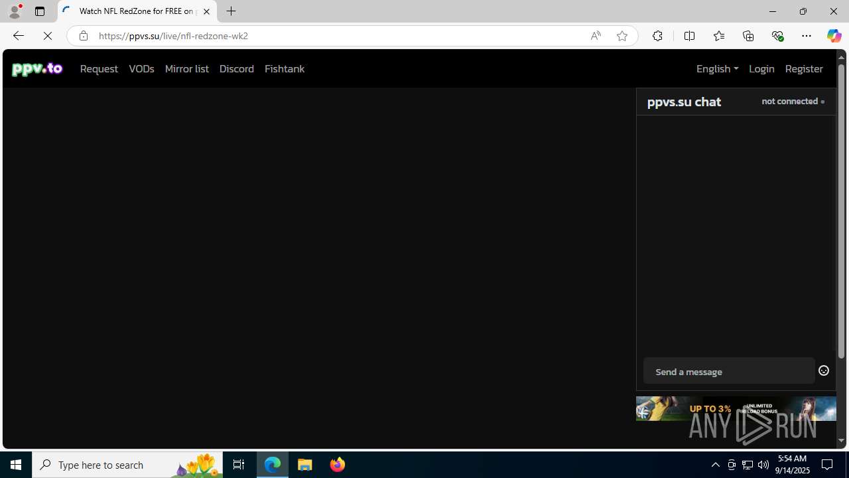The image size is (849, 478).
Task: Open the Fishtank link
Action: click(285, 68)
